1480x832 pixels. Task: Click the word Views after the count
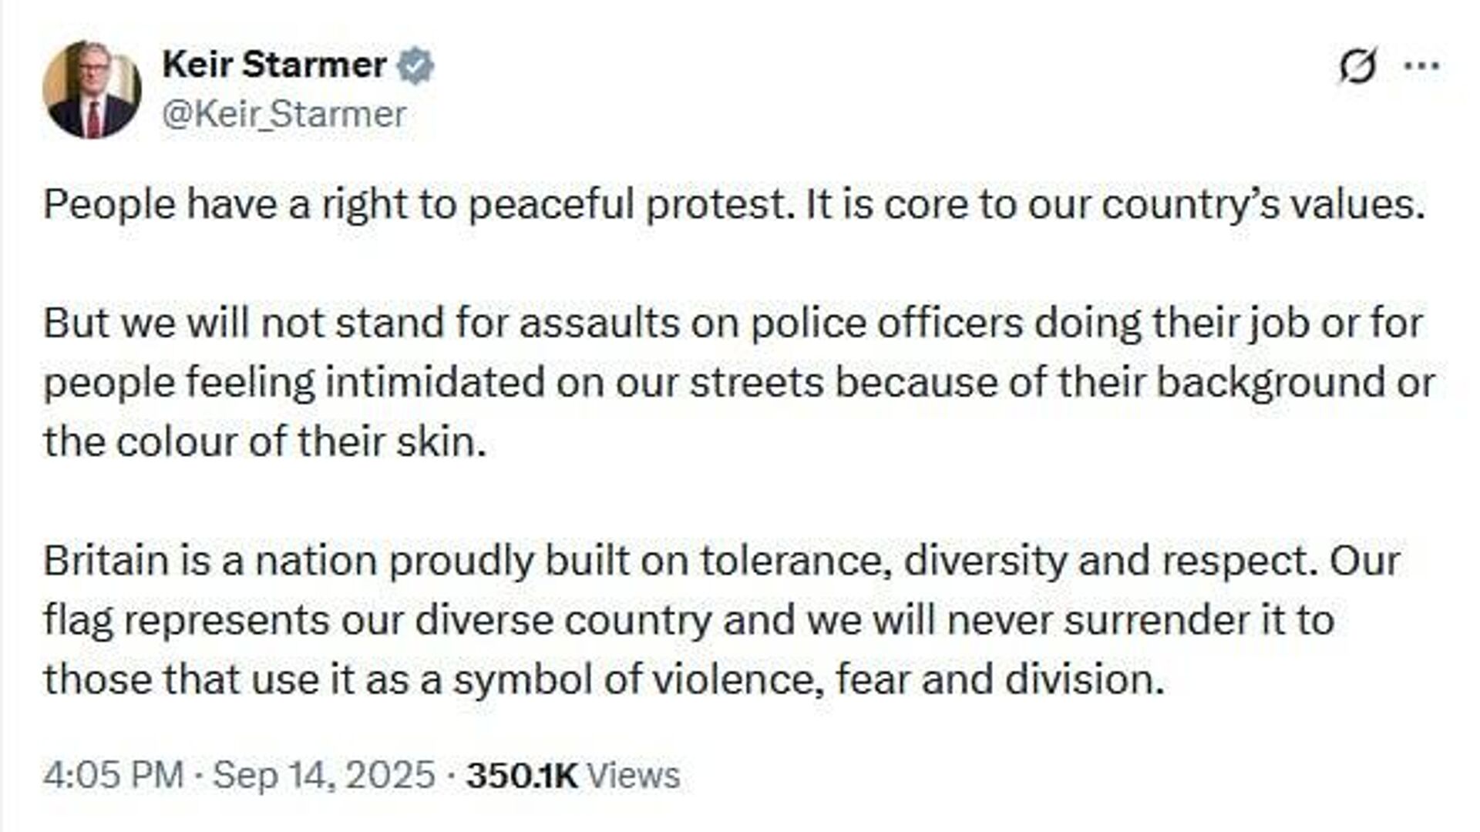tap(634, 776)
